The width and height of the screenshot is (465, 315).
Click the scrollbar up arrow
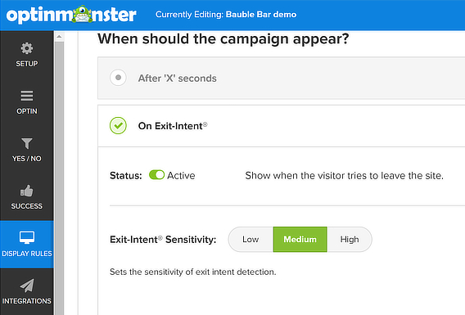(x=59, y=37)
